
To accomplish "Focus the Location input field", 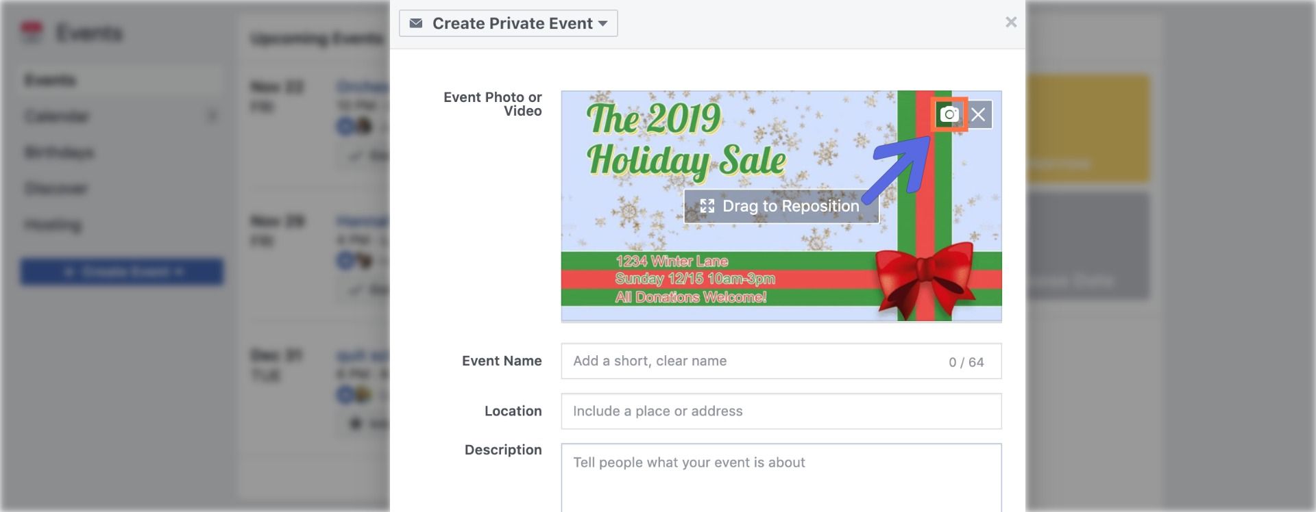I will click(x=781, y=411).
